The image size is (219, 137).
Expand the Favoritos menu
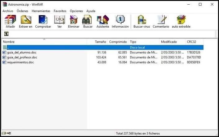tap(60, 11)
